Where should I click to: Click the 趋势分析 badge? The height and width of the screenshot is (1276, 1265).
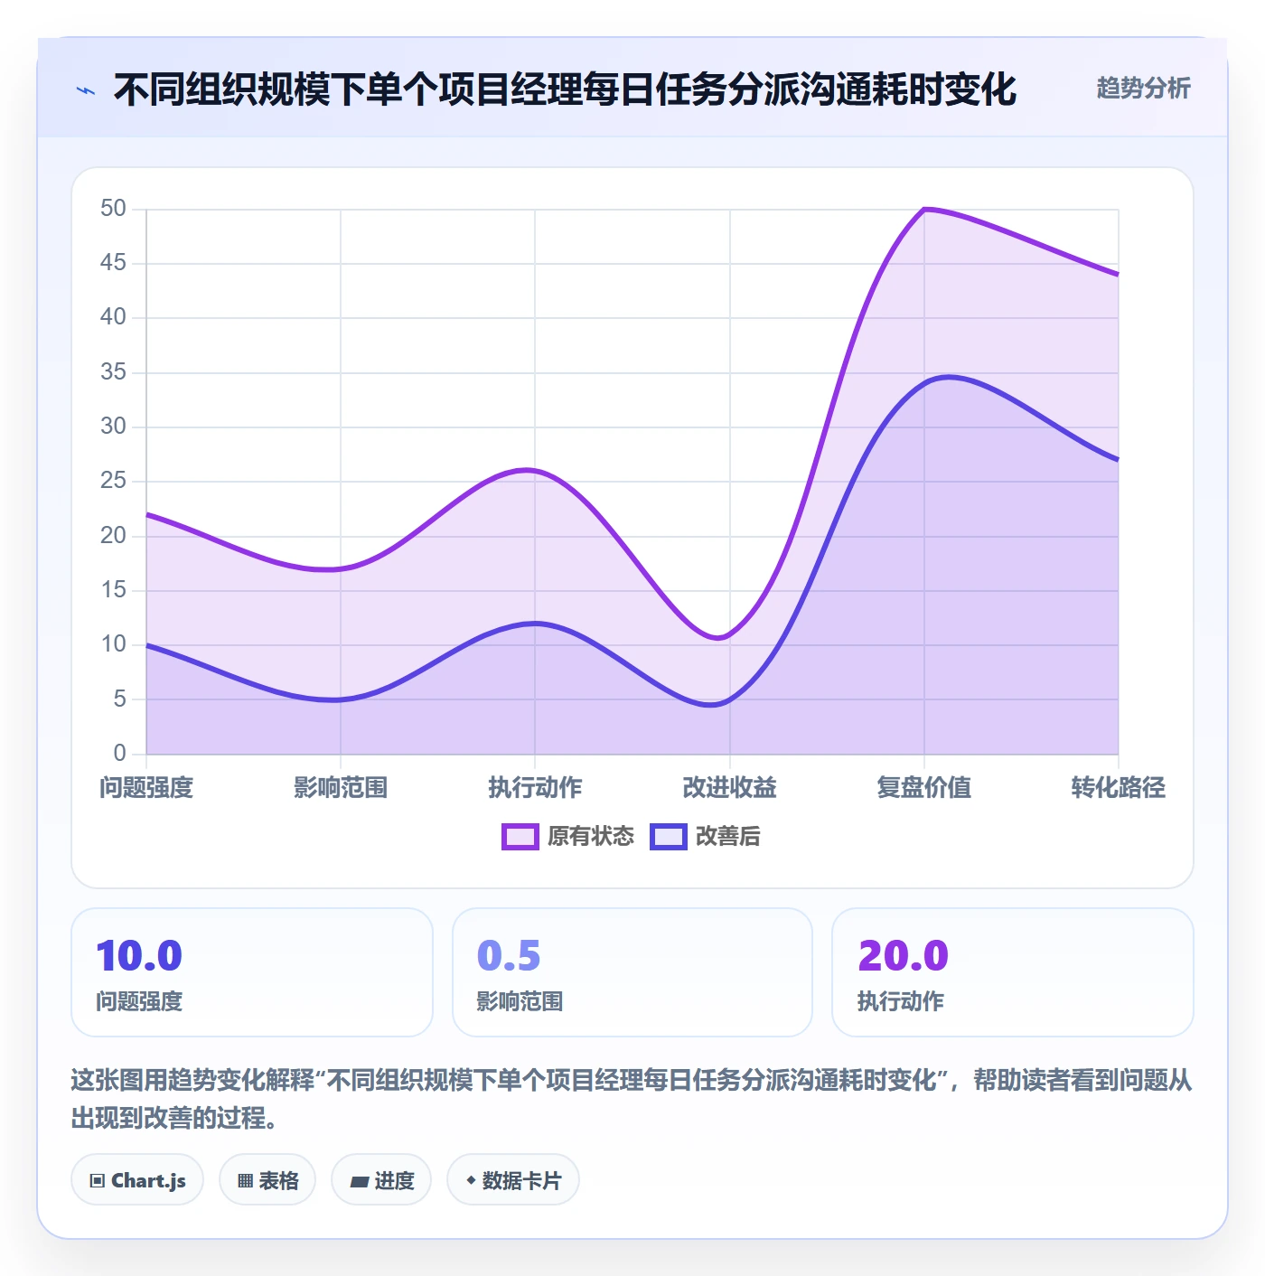(1143, 89)
